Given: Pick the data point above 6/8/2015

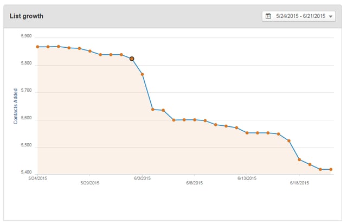Looking at the screenshot, I should click(x=194, y=119).
